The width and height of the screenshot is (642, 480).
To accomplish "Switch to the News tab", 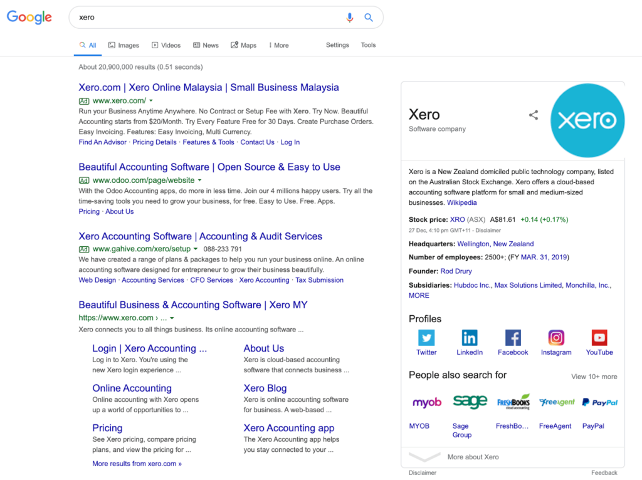I will 206,45.
